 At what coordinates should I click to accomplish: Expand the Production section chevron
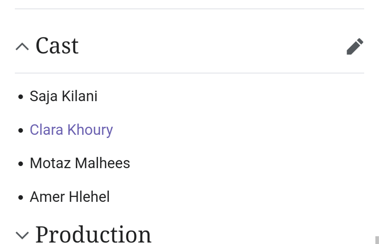(x=22, y=235)
